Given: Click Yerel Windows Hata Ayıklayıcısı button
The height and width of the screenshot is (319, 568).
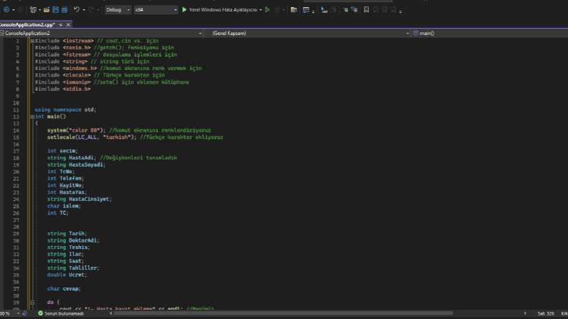Looking at the screenshot, I should pos(223,10).
